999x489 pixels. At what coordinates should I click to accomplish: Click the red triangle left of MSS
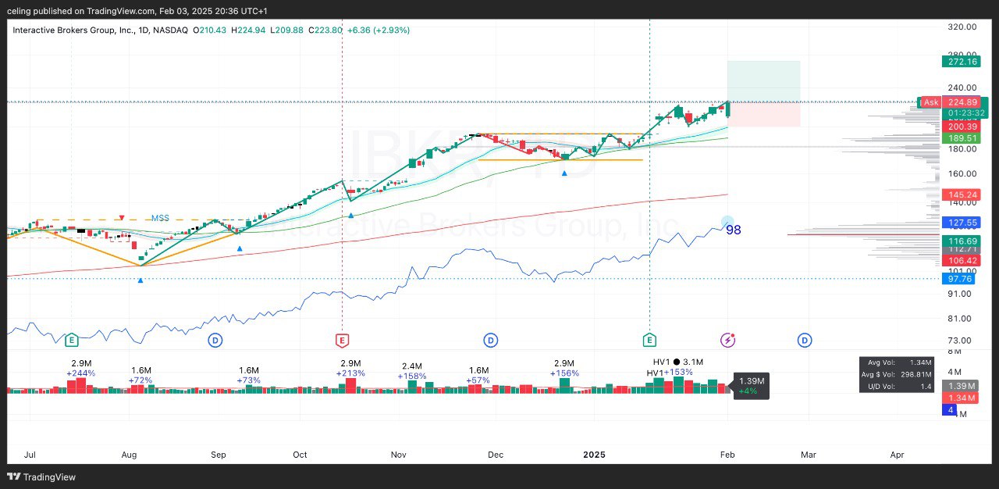pyautogui.click(x=122, y=218)
